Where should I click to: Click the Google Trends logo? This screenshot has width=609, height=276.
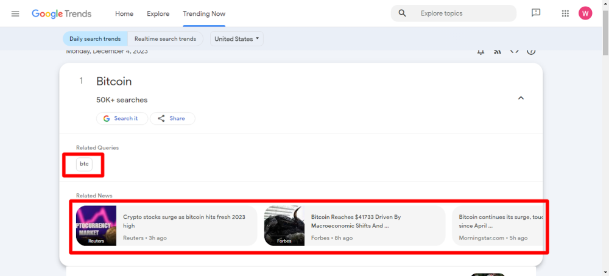62,13
